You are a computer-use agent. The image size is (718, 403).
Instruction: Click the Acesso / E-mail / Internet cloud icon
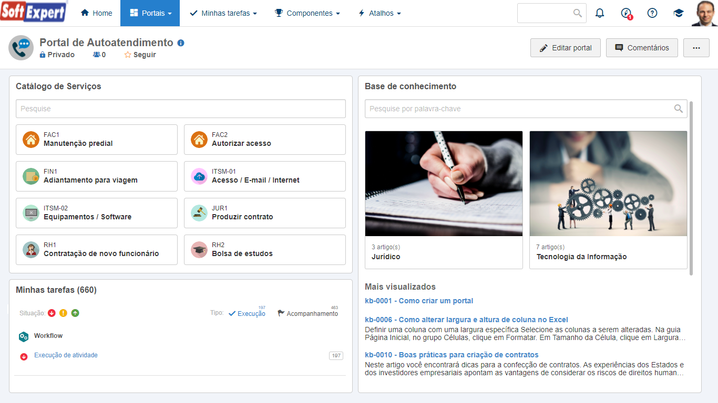199,176
